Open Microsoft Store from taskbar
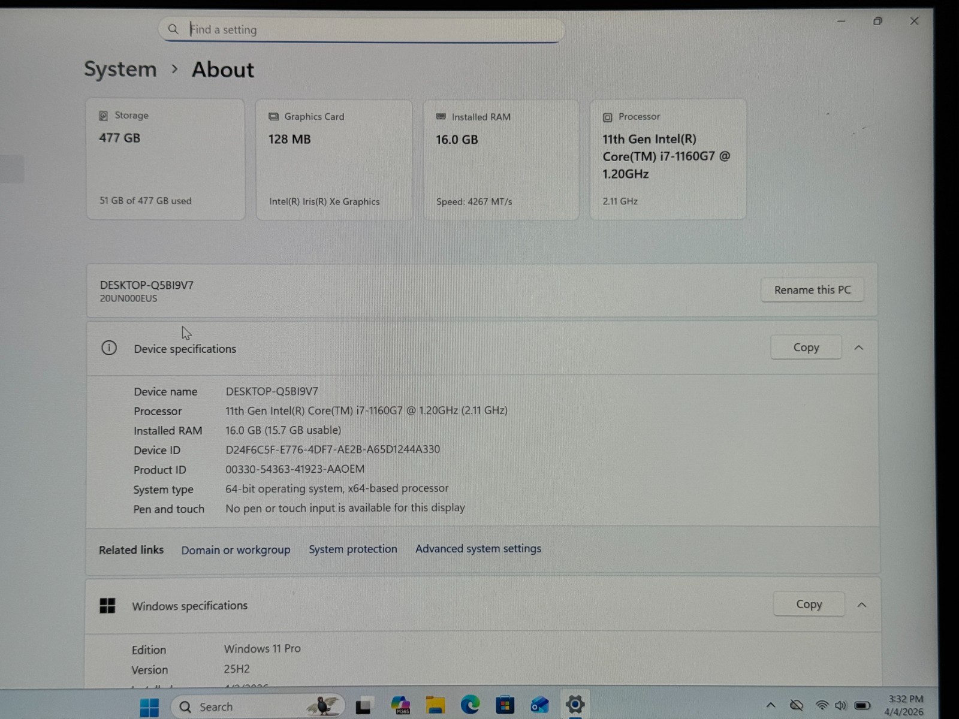 (x=505, y=705)
